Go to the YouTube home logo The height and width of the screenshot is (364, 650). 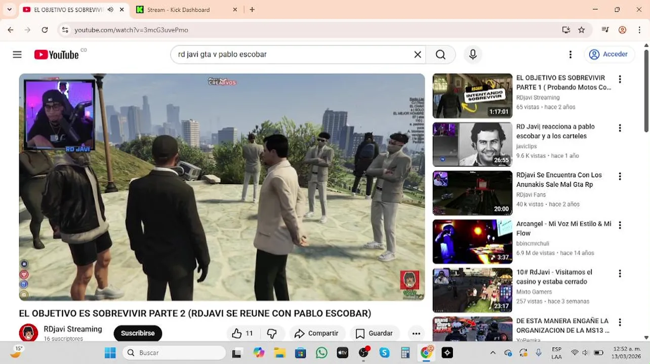click(56, 55)
